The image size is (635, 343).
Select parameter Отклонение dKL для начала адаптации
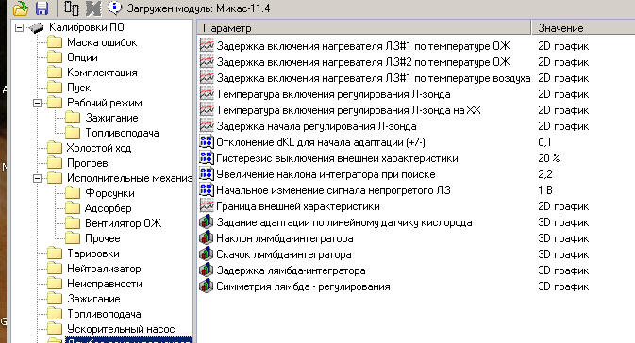point(321,142)
